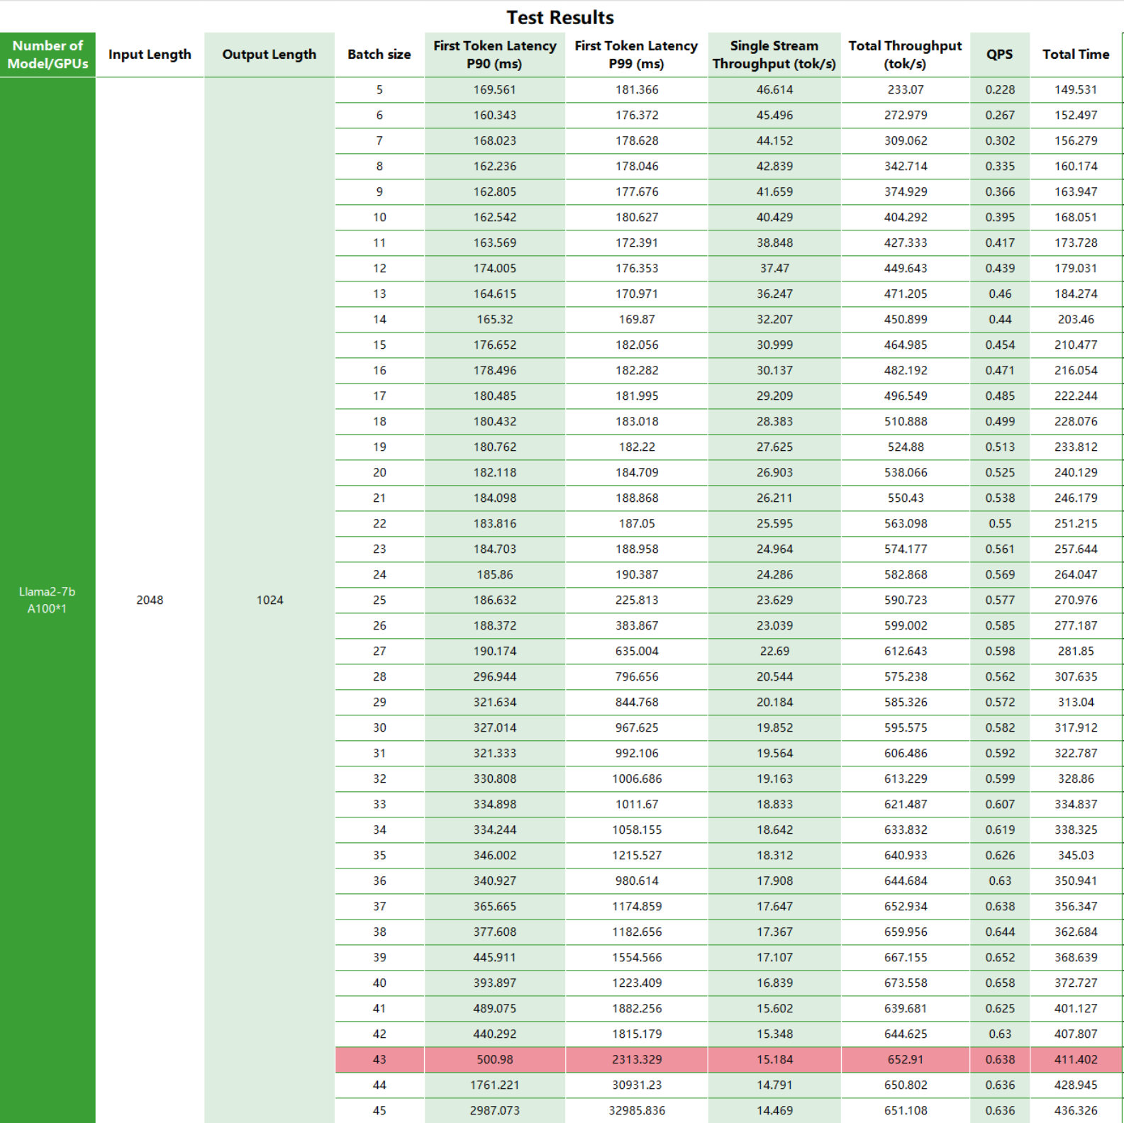
Task: Click P99 latency value "30931.23"
Action: pos(637,1085)
